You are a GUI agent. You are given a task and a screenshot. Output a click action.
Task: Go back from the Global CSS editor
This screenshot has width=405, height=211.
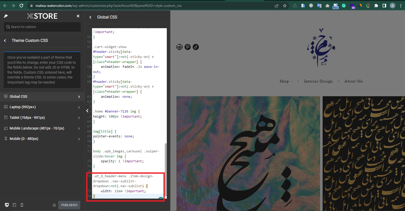click(90, 17)
